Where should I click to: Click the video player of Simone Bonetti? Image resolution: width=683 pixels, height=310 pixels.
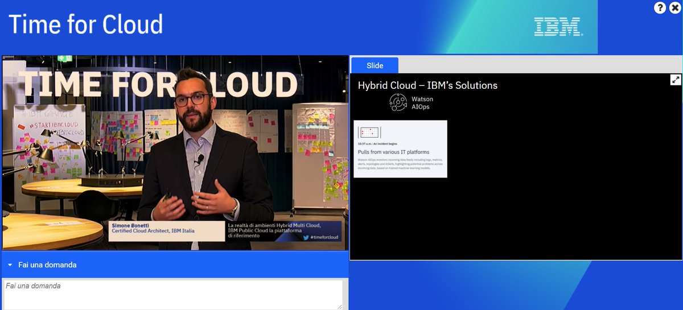(175, 153)
